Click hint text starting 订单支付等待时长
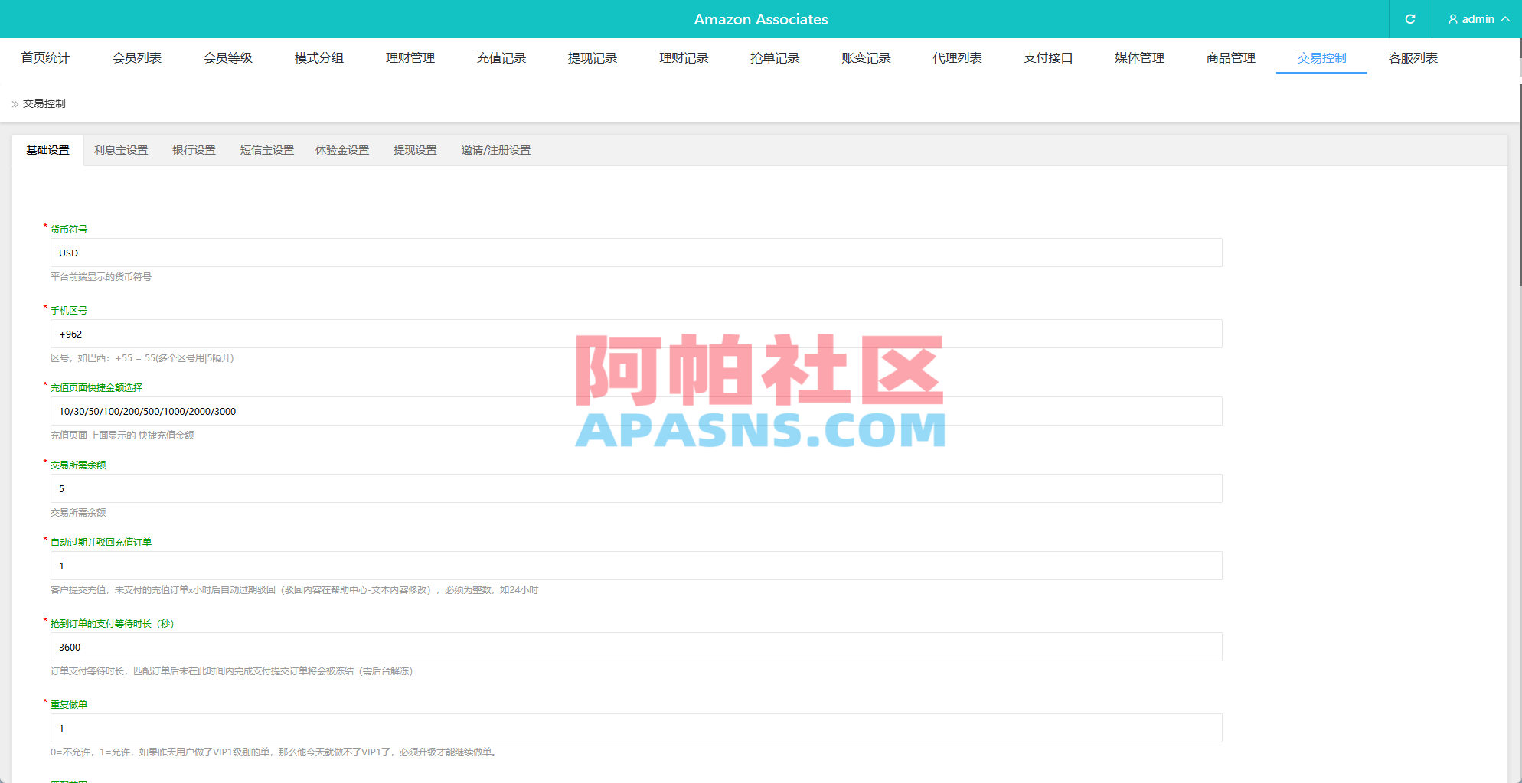Viewport: 1522px width, 783px height. tap(232, 670)
